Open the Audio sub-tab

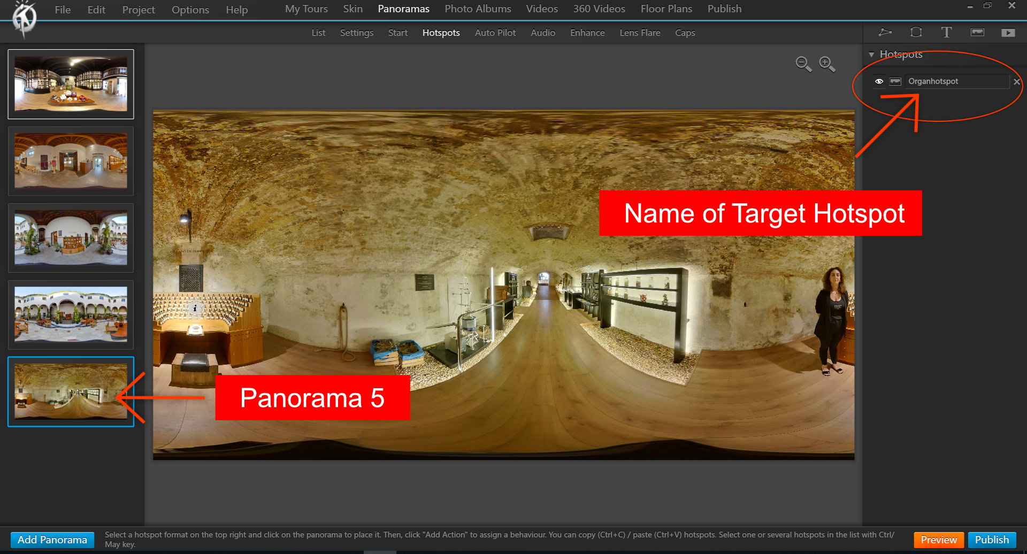pos(543,33)
